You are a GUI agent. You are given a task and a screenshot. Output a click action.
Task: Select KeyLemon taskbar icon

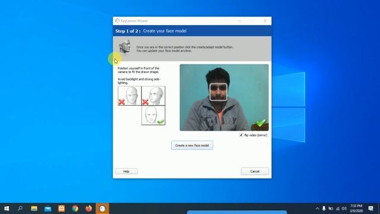click(102, 209)
